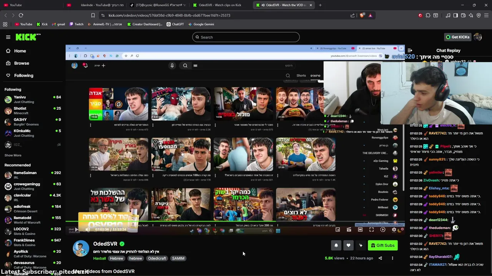Play the VOD with the play button
This screenshot has height=276, width=492.
76,230
